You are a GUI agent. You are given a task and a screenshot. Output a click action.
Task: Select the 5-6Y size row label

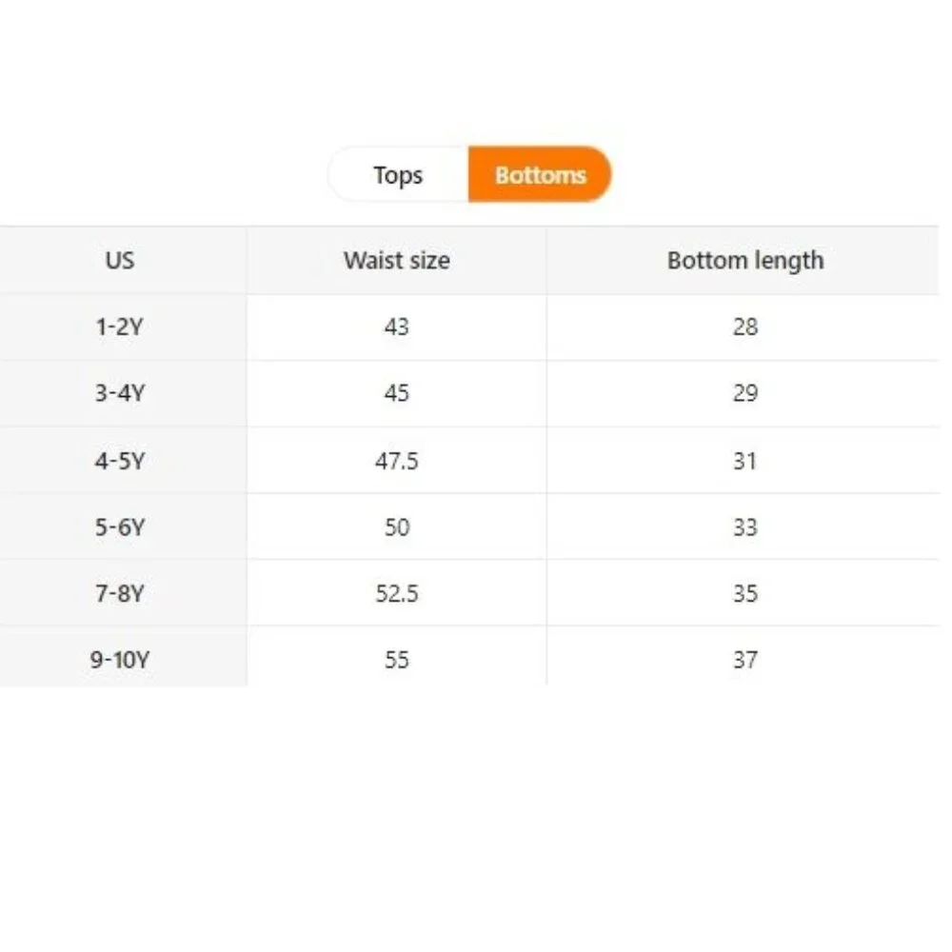(120, 527)
